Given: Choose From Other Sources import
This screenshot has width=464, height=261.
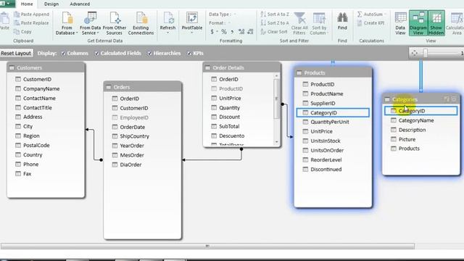Looking at the screenshot, I should (x=115, y=23).
